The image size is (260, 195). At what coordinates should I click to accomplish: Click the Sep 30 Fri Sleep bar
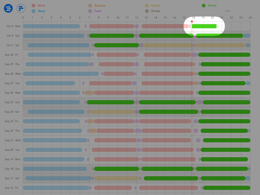[x=59, y=55]
